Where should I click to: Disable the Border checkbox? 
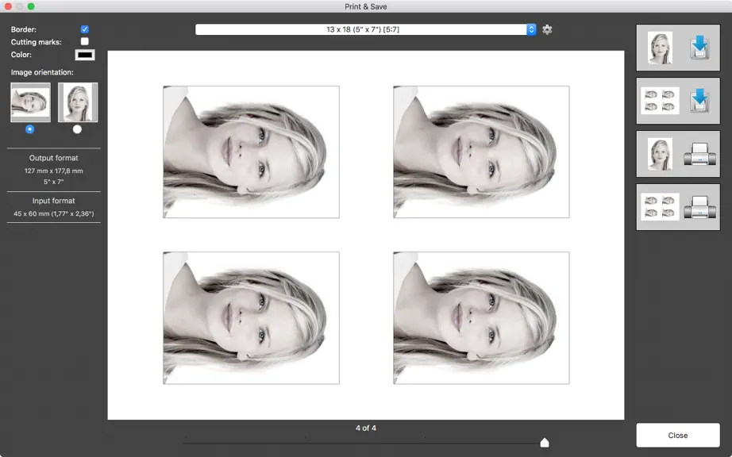pyautogui.click(x=84, y=29)
